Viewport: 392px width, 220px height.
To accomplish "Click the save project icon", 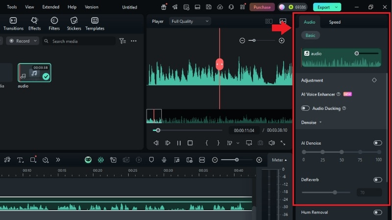I will [x=209, y=7].
